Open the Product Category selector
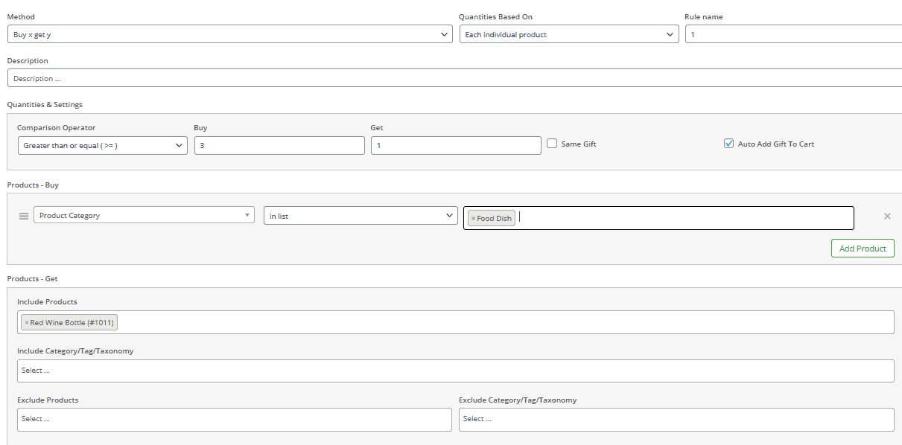902x445 pixels. pyautogui.click(x=144, y=214)
